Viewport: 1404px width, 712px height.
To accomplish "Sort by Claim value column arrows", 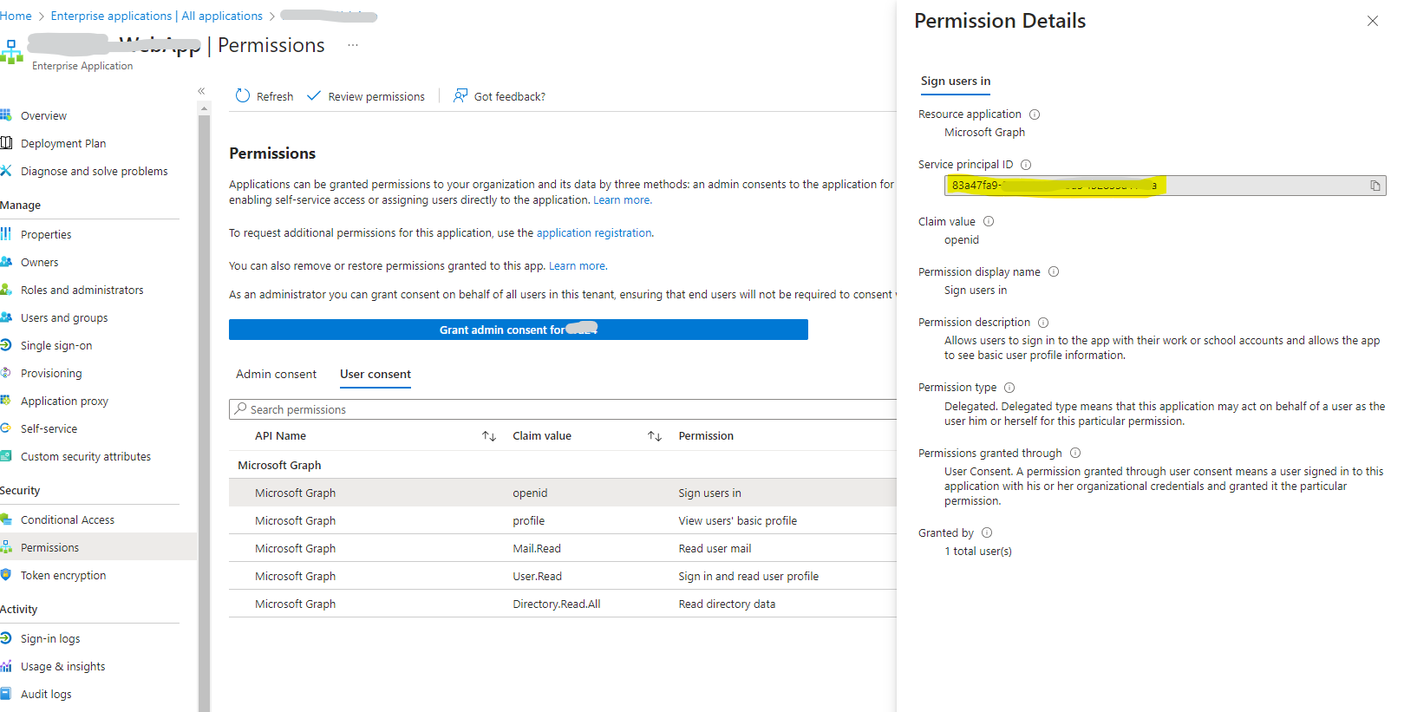I will [655, 436].
